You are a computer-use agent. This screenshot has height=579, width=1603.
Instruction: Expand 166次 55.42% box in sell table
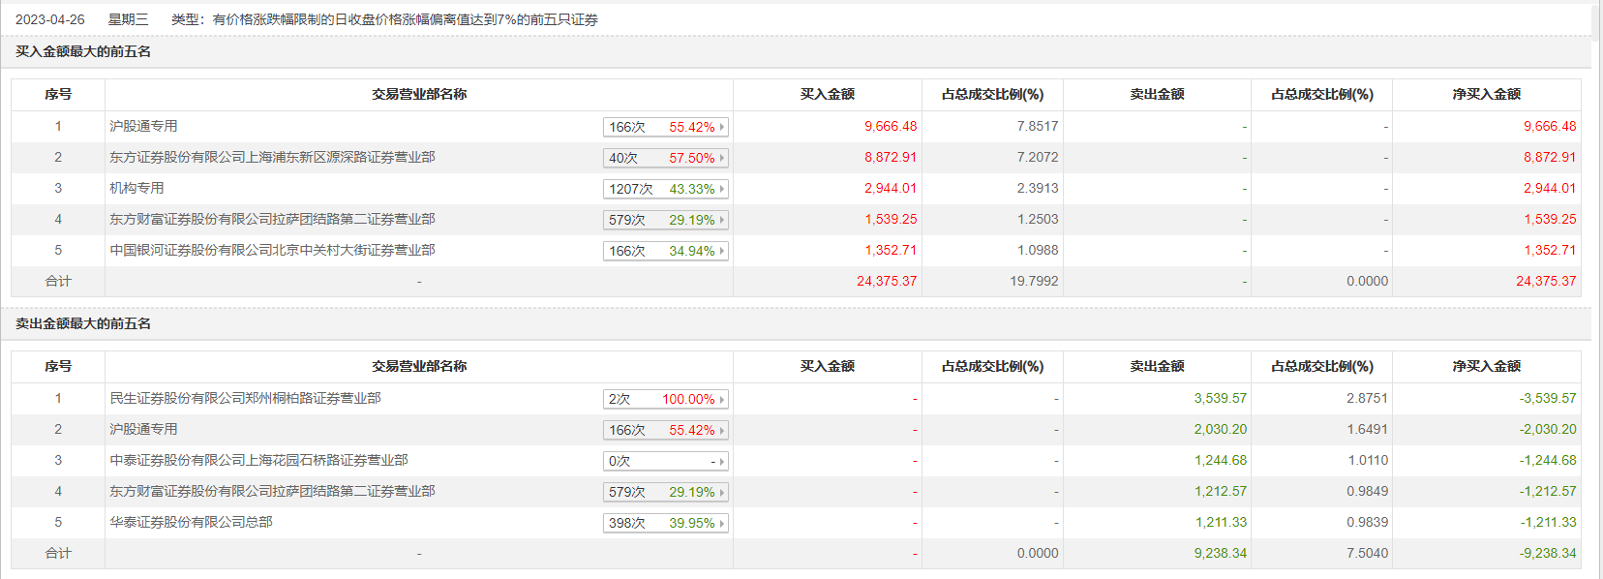(665, 430)
